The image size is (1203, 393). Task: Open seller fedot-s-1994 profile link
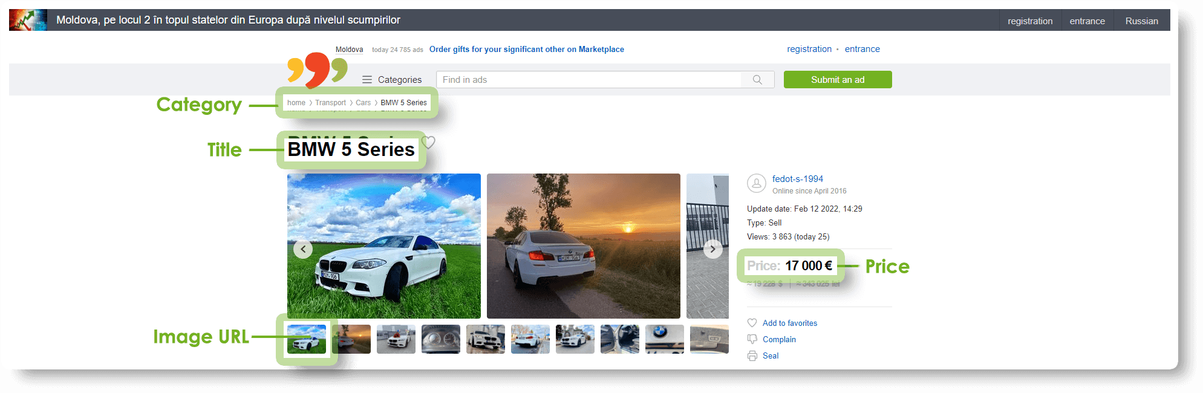pos(797,179)
